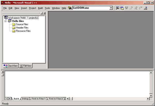The width and height of the screenshot is (155, 106).
Task: Click the Header Files folder icon
Action: click(x=14, y=28)
